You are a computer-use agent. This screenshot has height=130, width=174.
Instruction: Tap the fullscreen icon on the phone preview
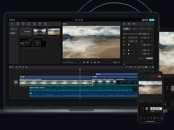coord(161,101)
